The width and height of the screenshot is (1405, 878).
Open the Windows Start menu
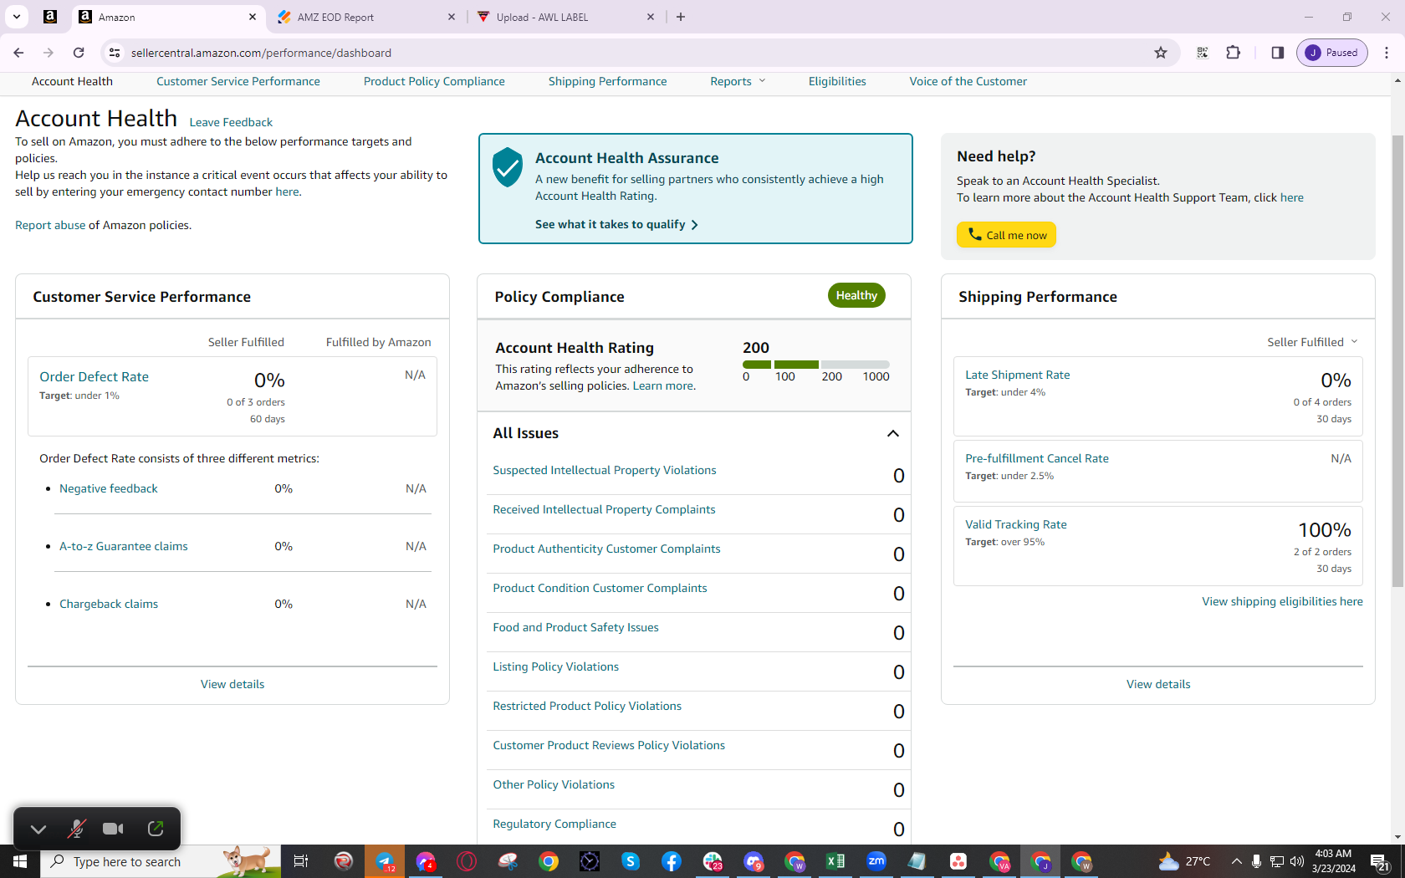click(x=20, y=861)
